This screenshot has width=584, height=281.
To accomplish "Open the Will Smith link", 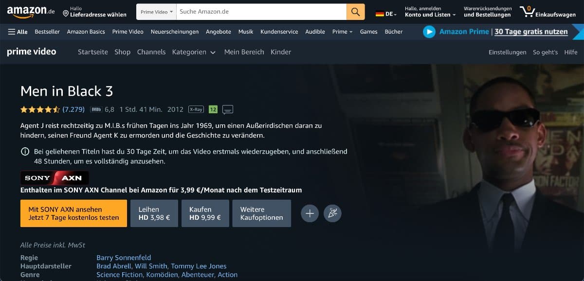I will (151, 266).
